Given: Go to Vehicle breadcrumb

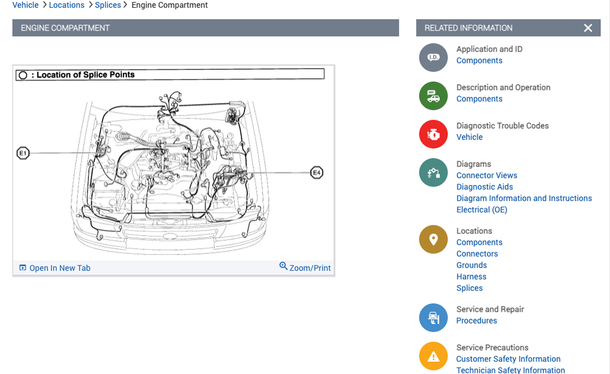Looking at the screenshot, I should [x=26, y=5].
